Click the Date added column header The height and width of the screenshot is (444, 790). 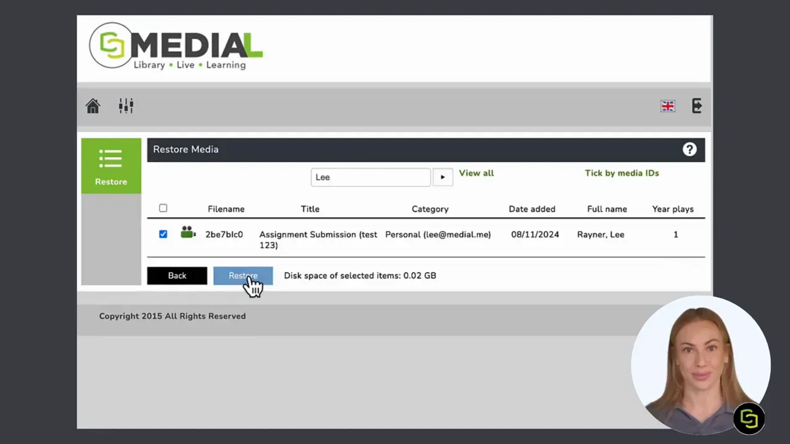(x=532, y=209)
